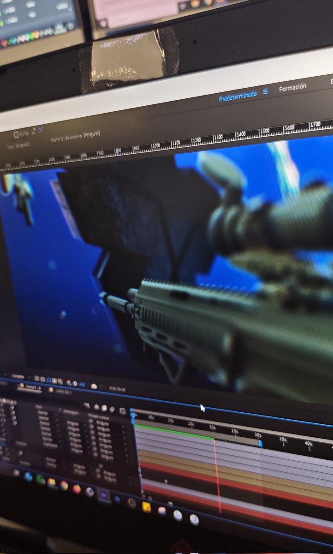Viewport: 333px width, 554px height.
Task: Toggle hide shy layers in timeline
Action: tap(96, 407)
